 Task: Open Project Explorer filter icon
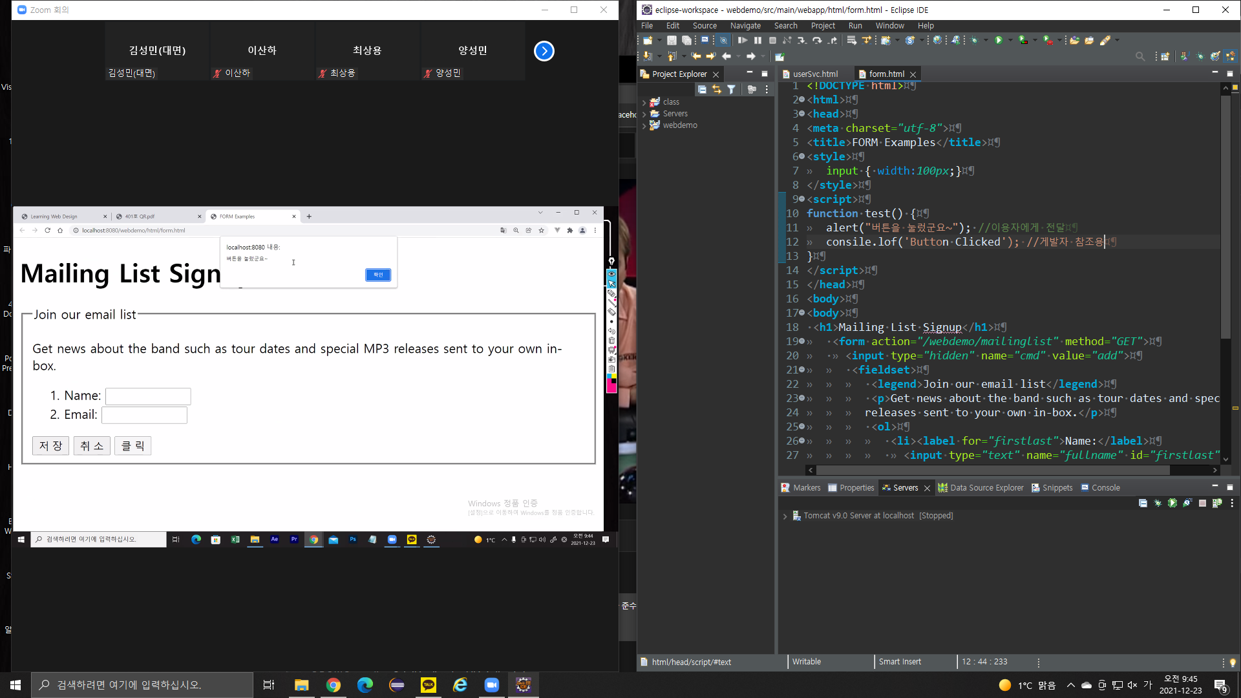[x=731, y=89]
